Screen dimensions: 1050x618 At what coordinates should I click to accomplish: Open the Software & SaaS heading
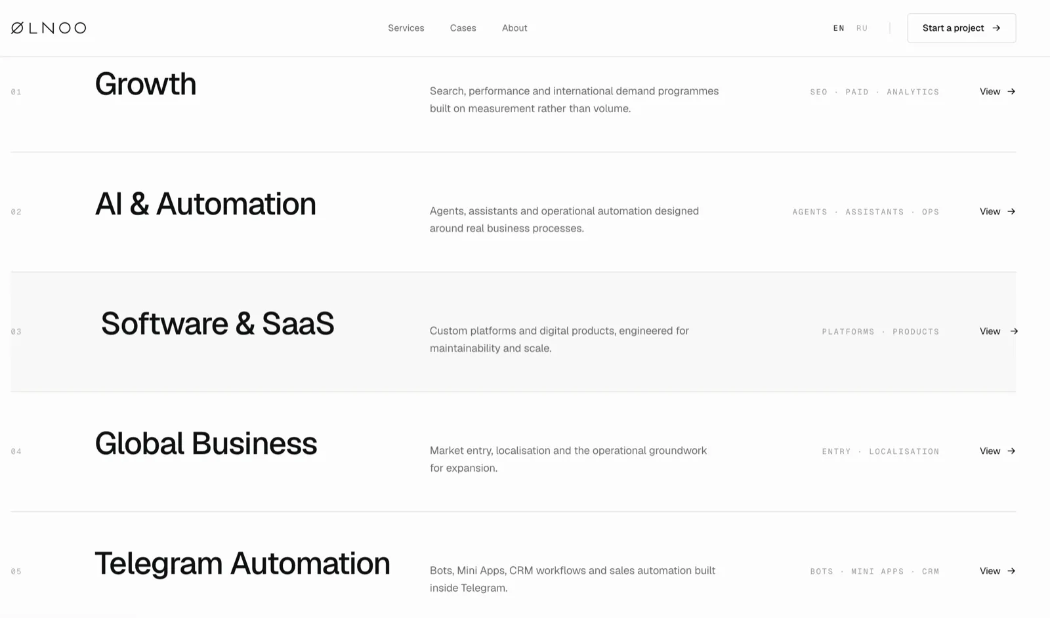pos(217,323)
